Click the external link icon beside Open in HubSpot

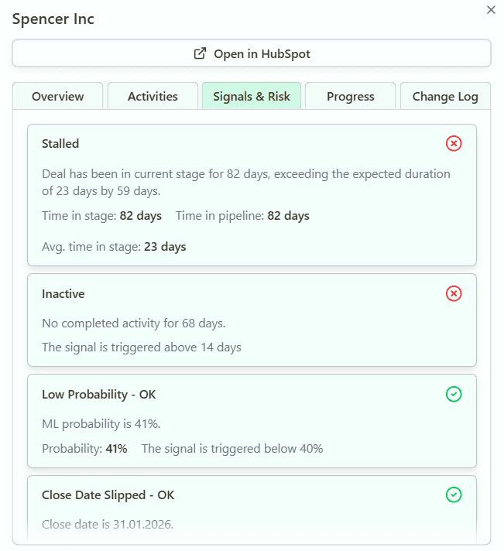tap(200, 53)
